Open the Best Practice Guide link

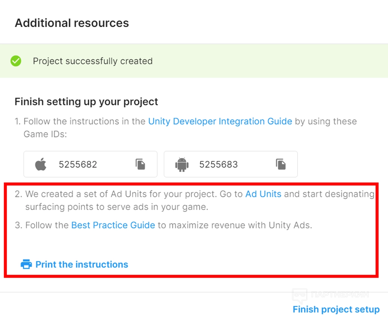click(113, 225)
